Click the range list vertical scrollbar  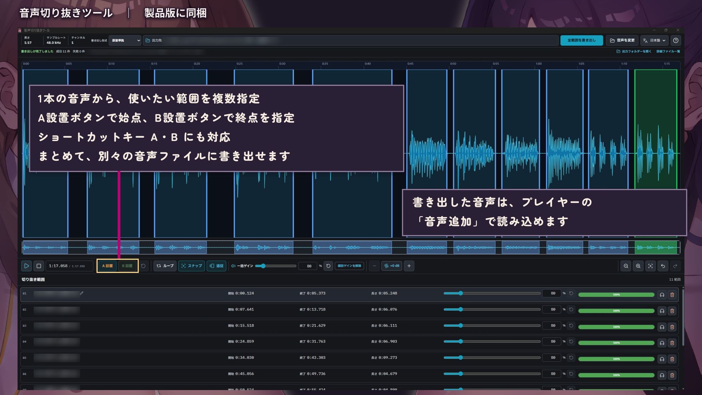683,318
